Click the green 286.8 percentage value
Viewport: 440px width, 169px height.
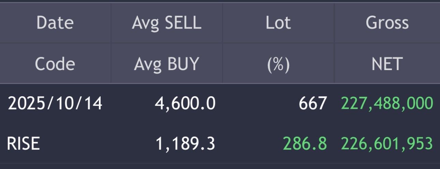tap(305, 144)
